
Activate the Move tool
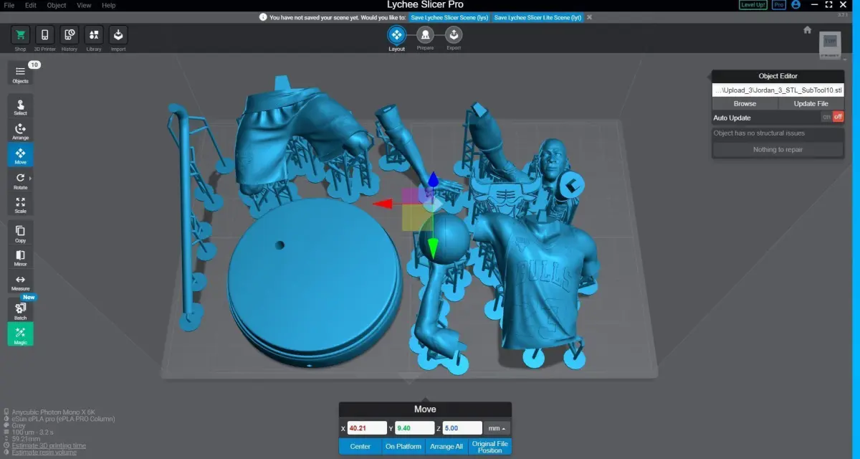(x=20, y=156)
